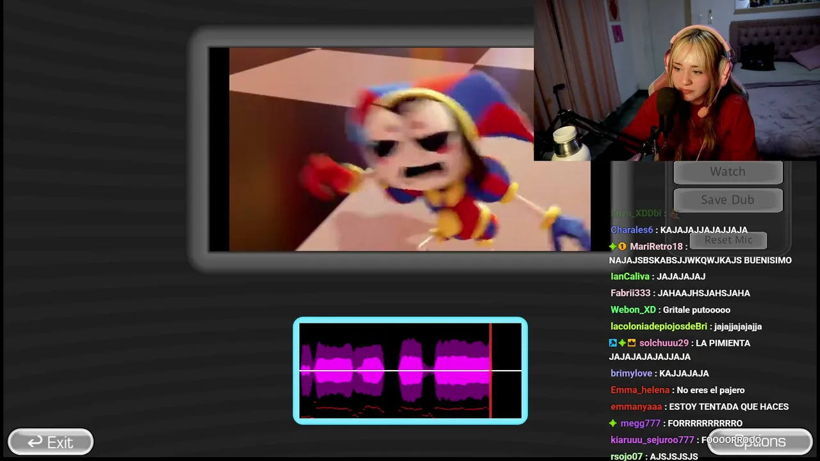Click the message "No eres el pajero"

pos(710,390)
